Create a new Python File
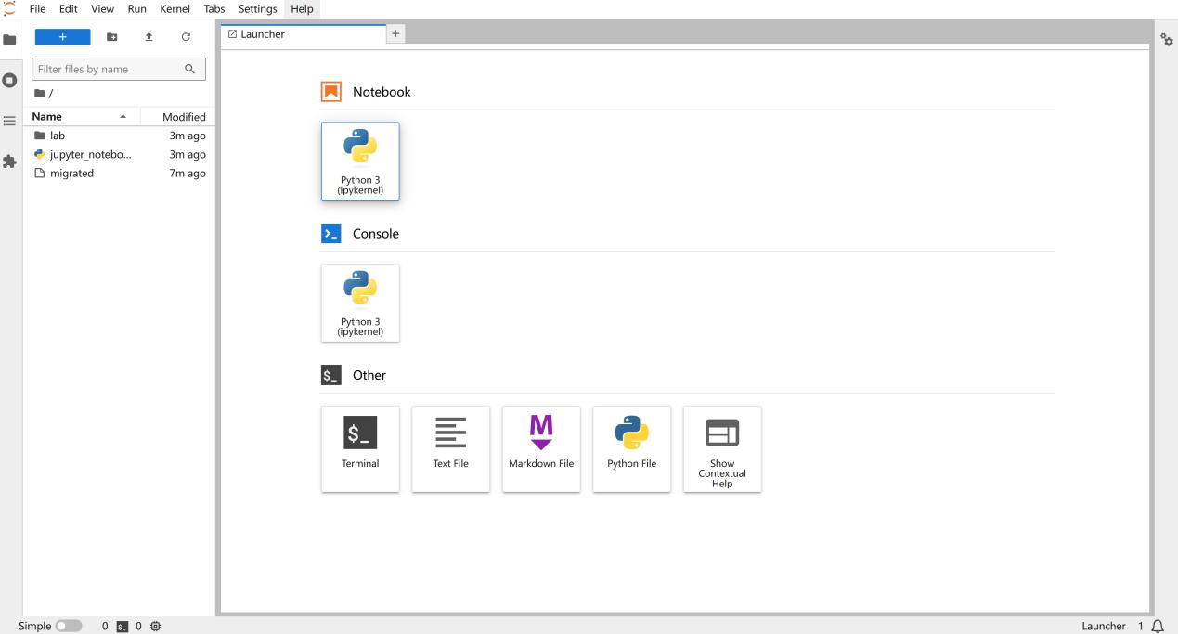The image size is (1178, 634). (x=632, y=448)
